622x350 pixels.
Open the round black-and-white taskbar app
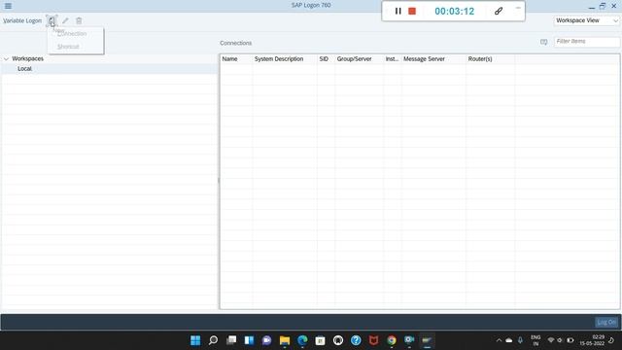coord(338,340)
